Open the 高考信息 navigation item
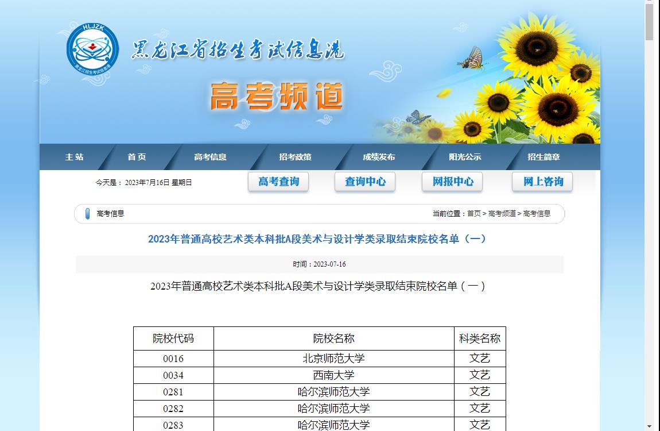The height and width of the screenshot is (431, 660). click(x=210, y=157)
